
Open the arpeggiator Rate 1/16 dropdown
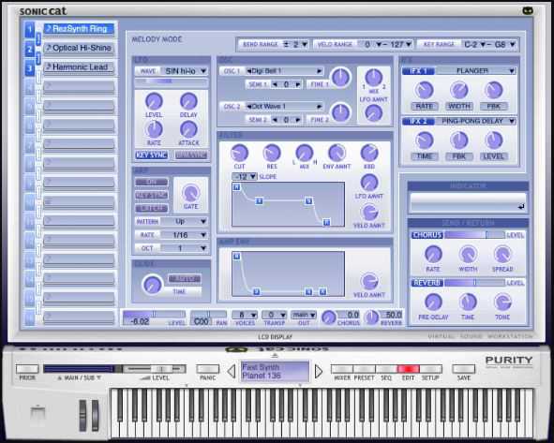click(184, 235)
